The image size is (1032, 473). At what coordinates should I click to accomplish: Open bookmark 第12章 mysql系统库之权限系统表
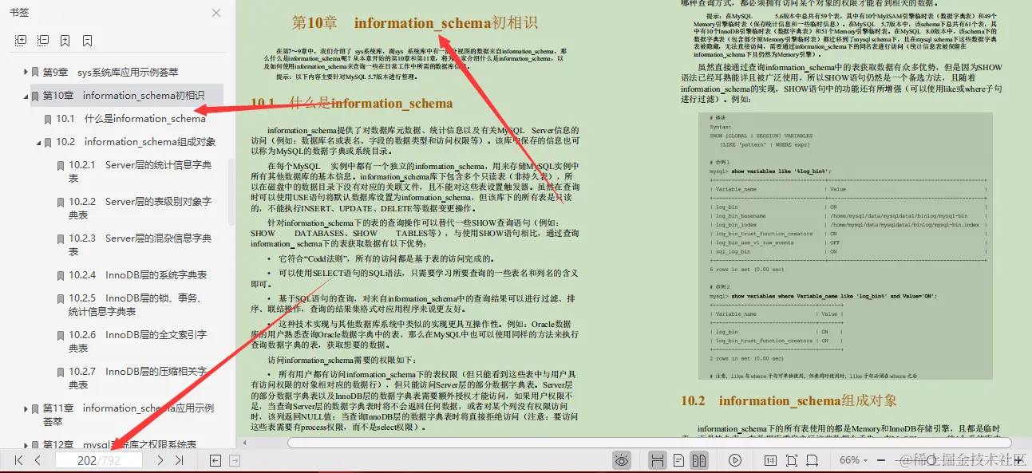point(120,444)
